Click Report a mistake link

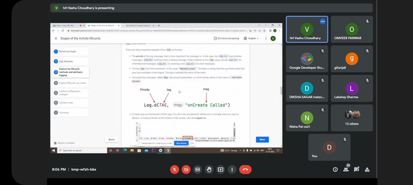tap(64, 143)
